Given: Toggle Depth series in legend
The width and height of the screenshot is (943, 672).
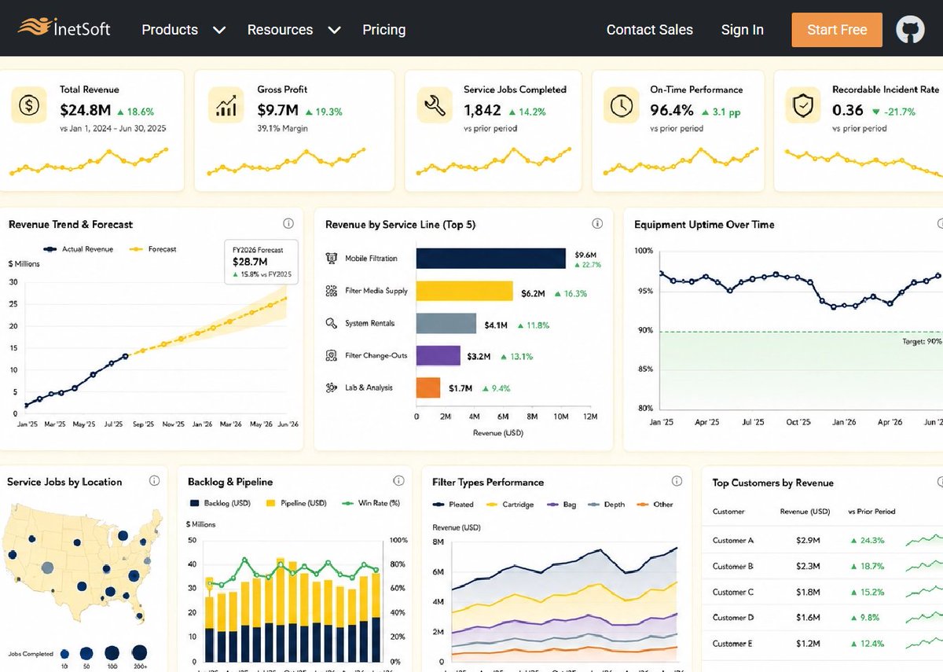Looking at the screenshot, I should 606,505.
